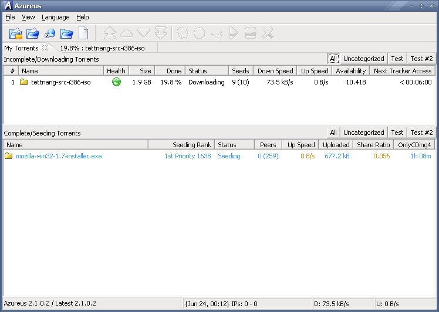Select Test #2 category in Complete/Seeding Torrents

pos(421,133)
